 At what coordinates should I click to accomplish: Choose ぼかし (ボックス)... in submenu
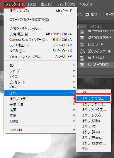(x=93, y=110)
